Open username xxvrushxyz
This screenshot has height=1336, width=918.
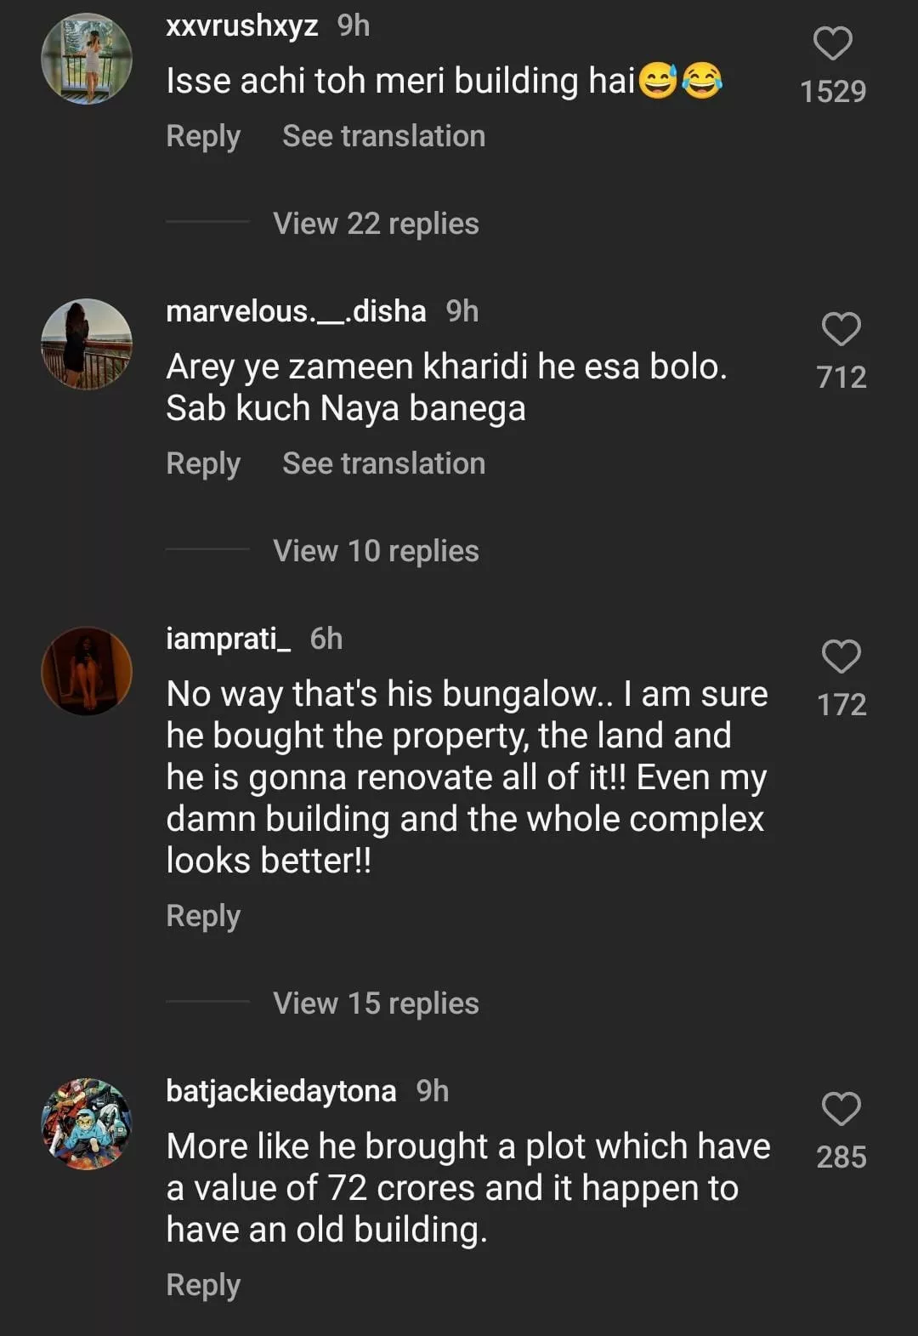click(x=242, y=26)
